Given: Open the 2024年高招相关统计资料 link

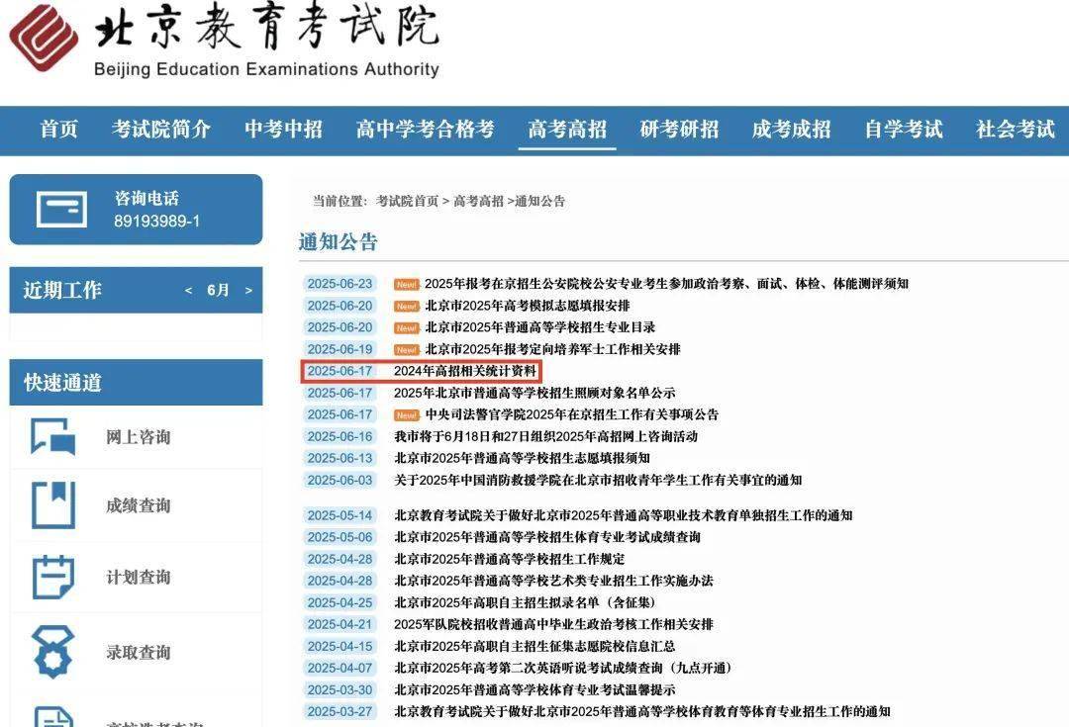Looking at the screenshot, I should (x=465, y=371).
